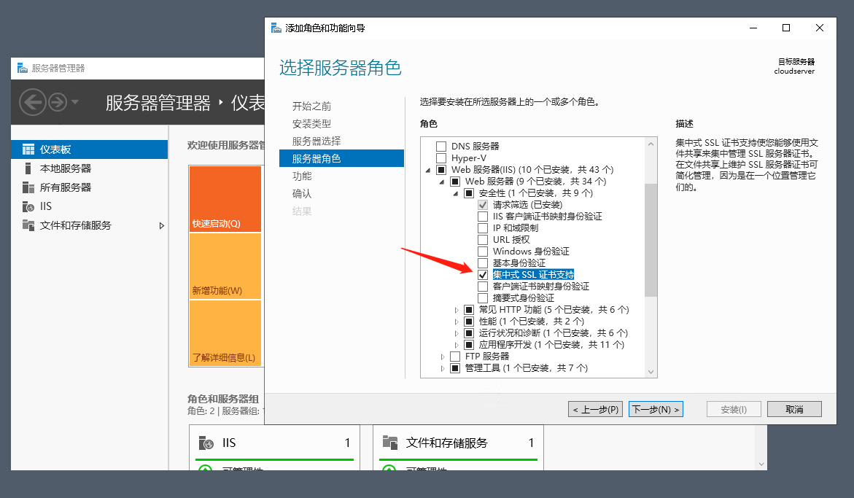Click the wizard icon in the title bar
Viewport: 854px width, 498px height.
(x=276, y=28)
